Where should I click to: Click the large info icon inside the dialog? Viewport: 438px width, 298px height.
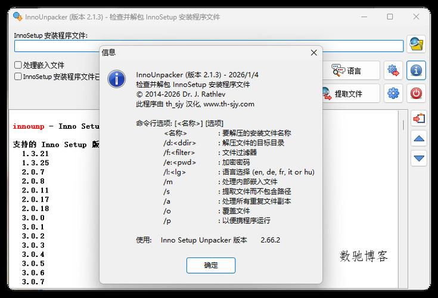(x=116, y=79)
